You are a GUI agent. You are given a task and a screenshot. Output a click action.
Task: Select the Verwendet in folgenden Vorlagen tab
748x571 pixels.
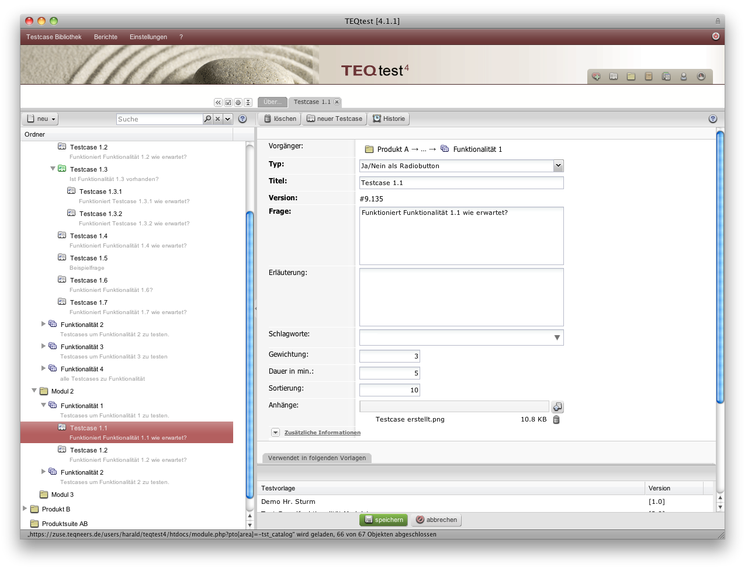pos(317,458)
